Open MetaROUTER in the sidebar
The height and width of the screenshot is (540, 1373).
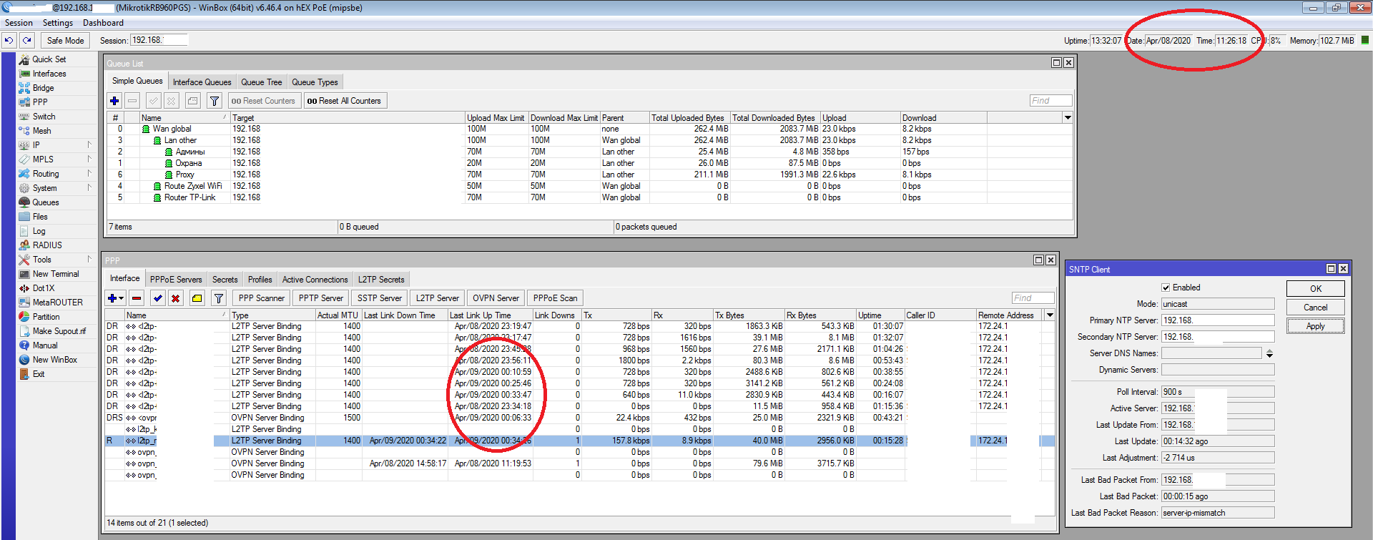[57, 303]
